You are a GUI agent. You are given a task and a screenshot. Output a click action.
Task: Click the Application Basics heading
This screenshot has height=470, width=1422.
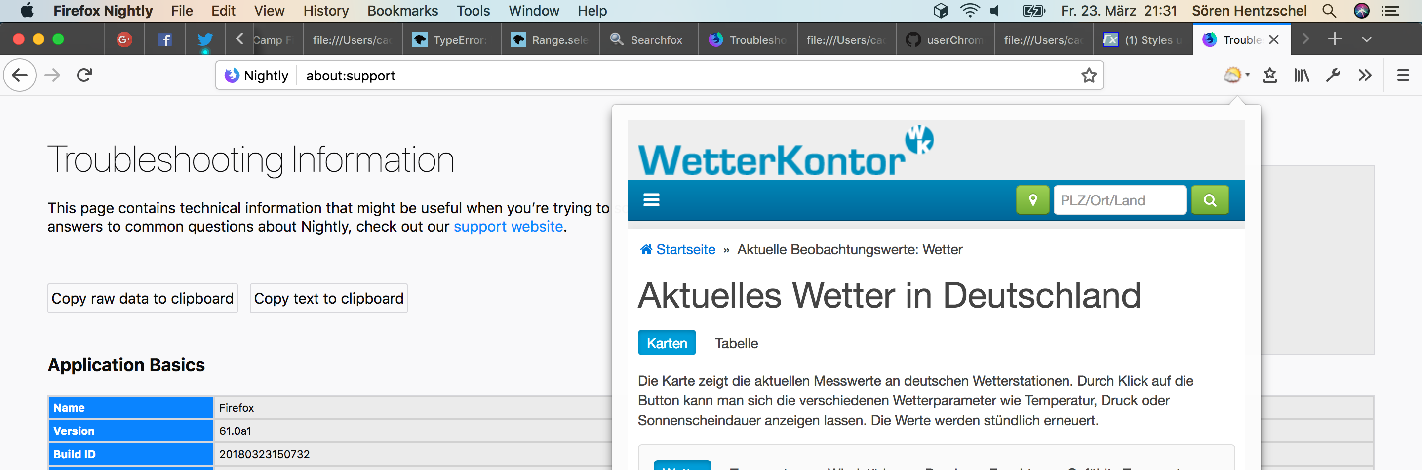pos(126,365)
